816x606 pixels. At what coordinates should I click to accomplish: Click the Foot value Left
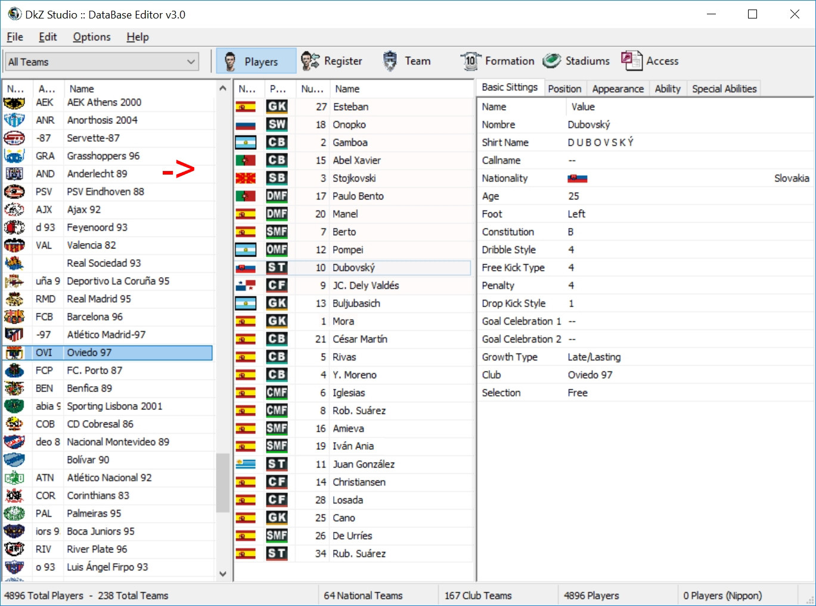click(576, 214)
